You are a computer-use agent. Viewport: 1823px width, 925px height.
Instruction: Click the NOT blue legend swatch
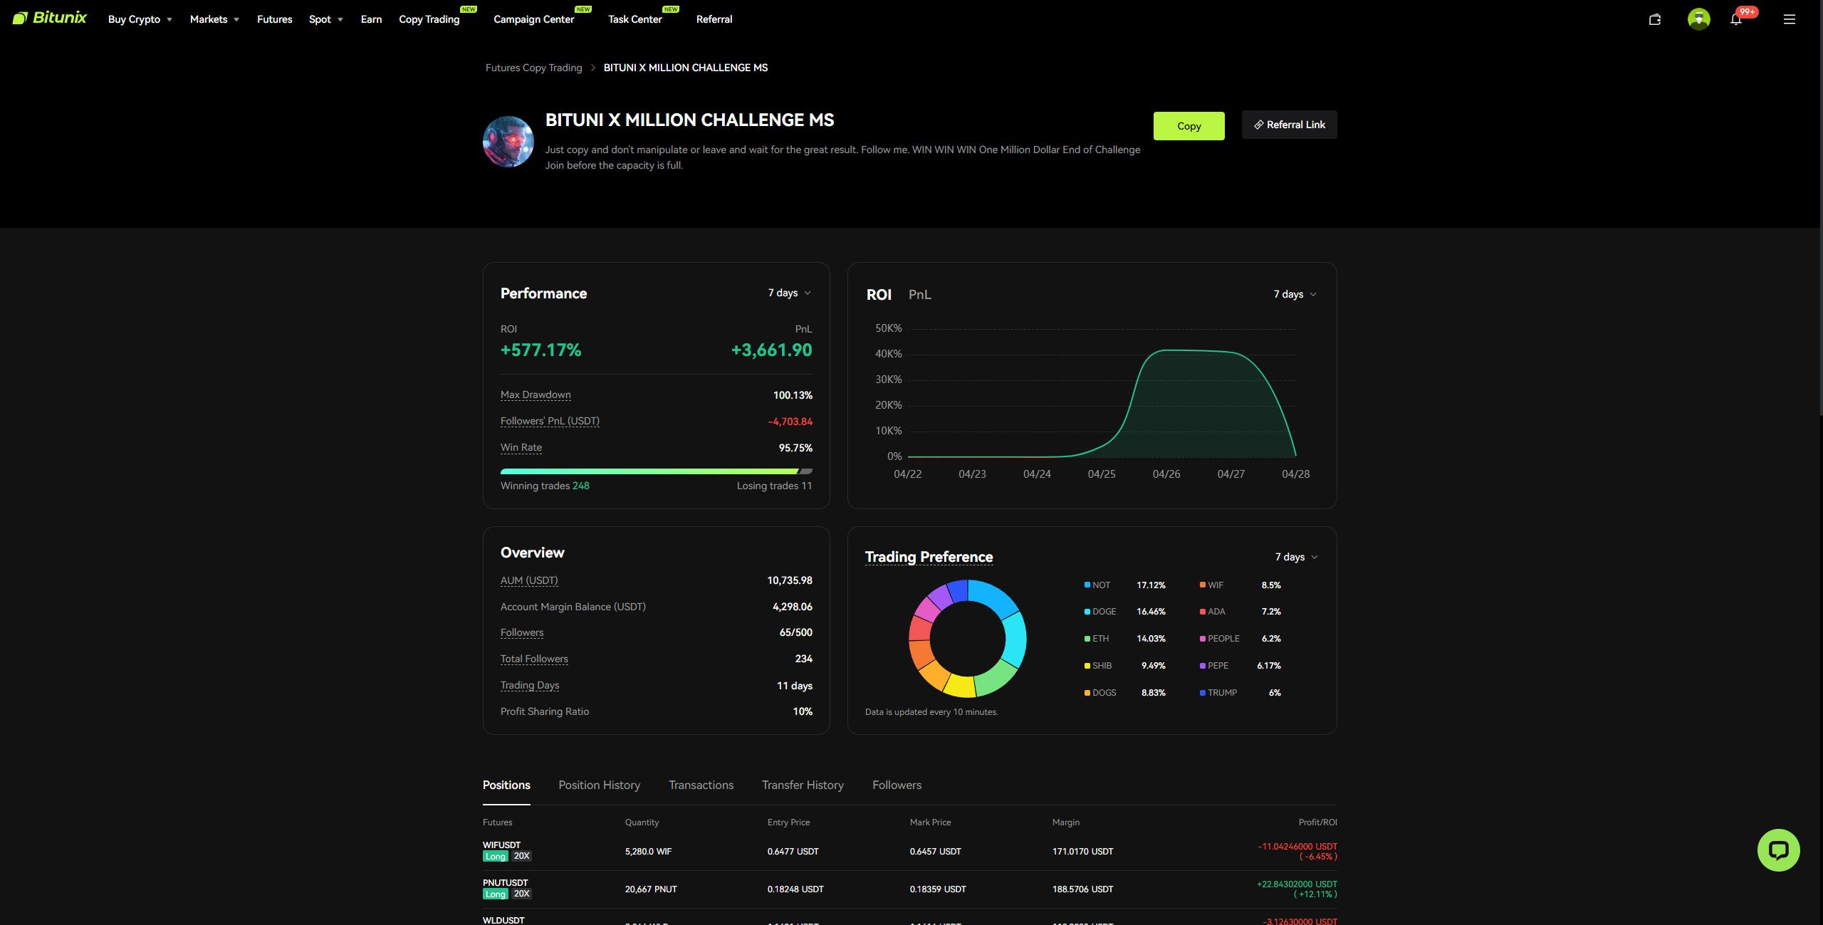(1087, 585)
